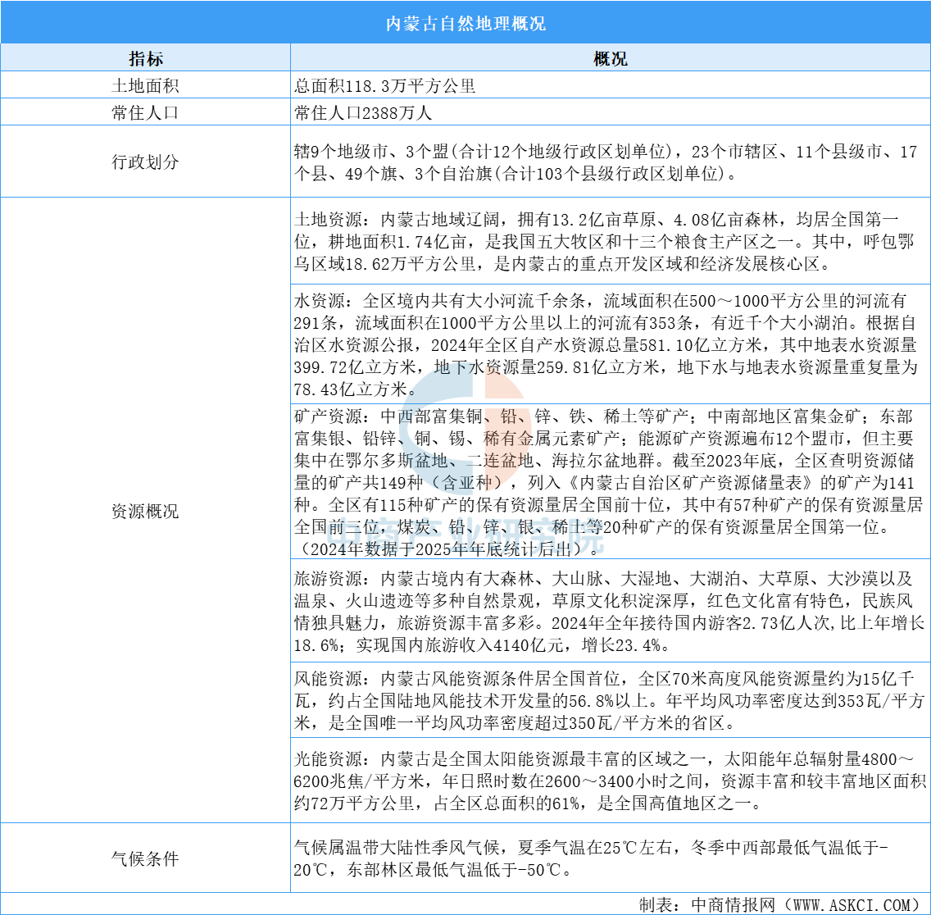
Task: Click the 光能资源 paragraph cell
Action: pyautogui.click(x=610, y=780)
